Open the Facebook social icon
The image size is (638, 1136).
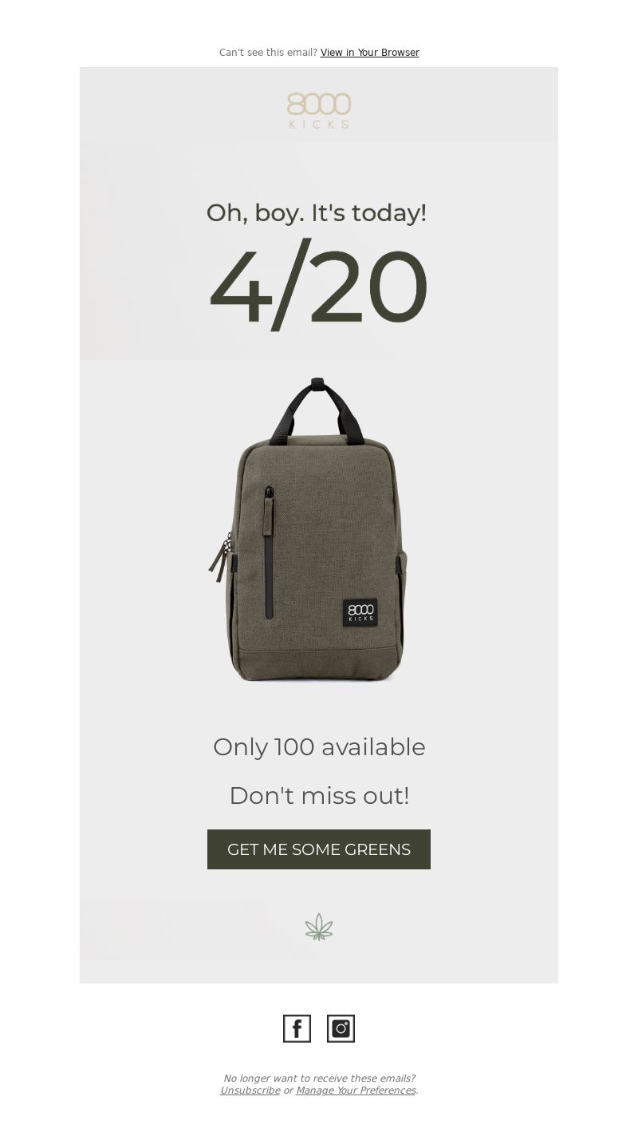297,1028
